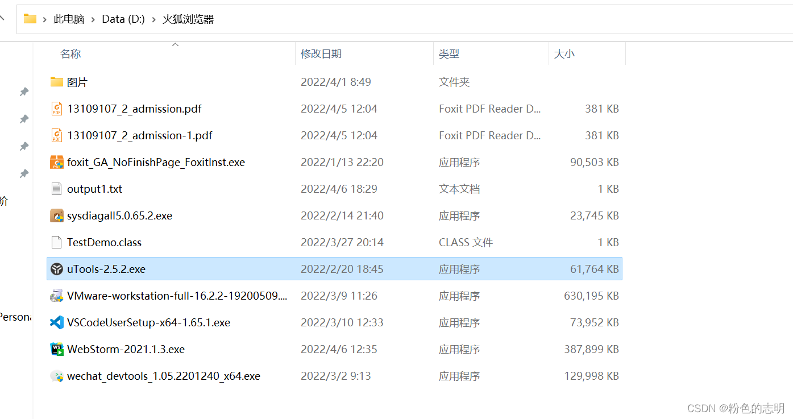Click the size value 129,998 KB

(592, 376)
